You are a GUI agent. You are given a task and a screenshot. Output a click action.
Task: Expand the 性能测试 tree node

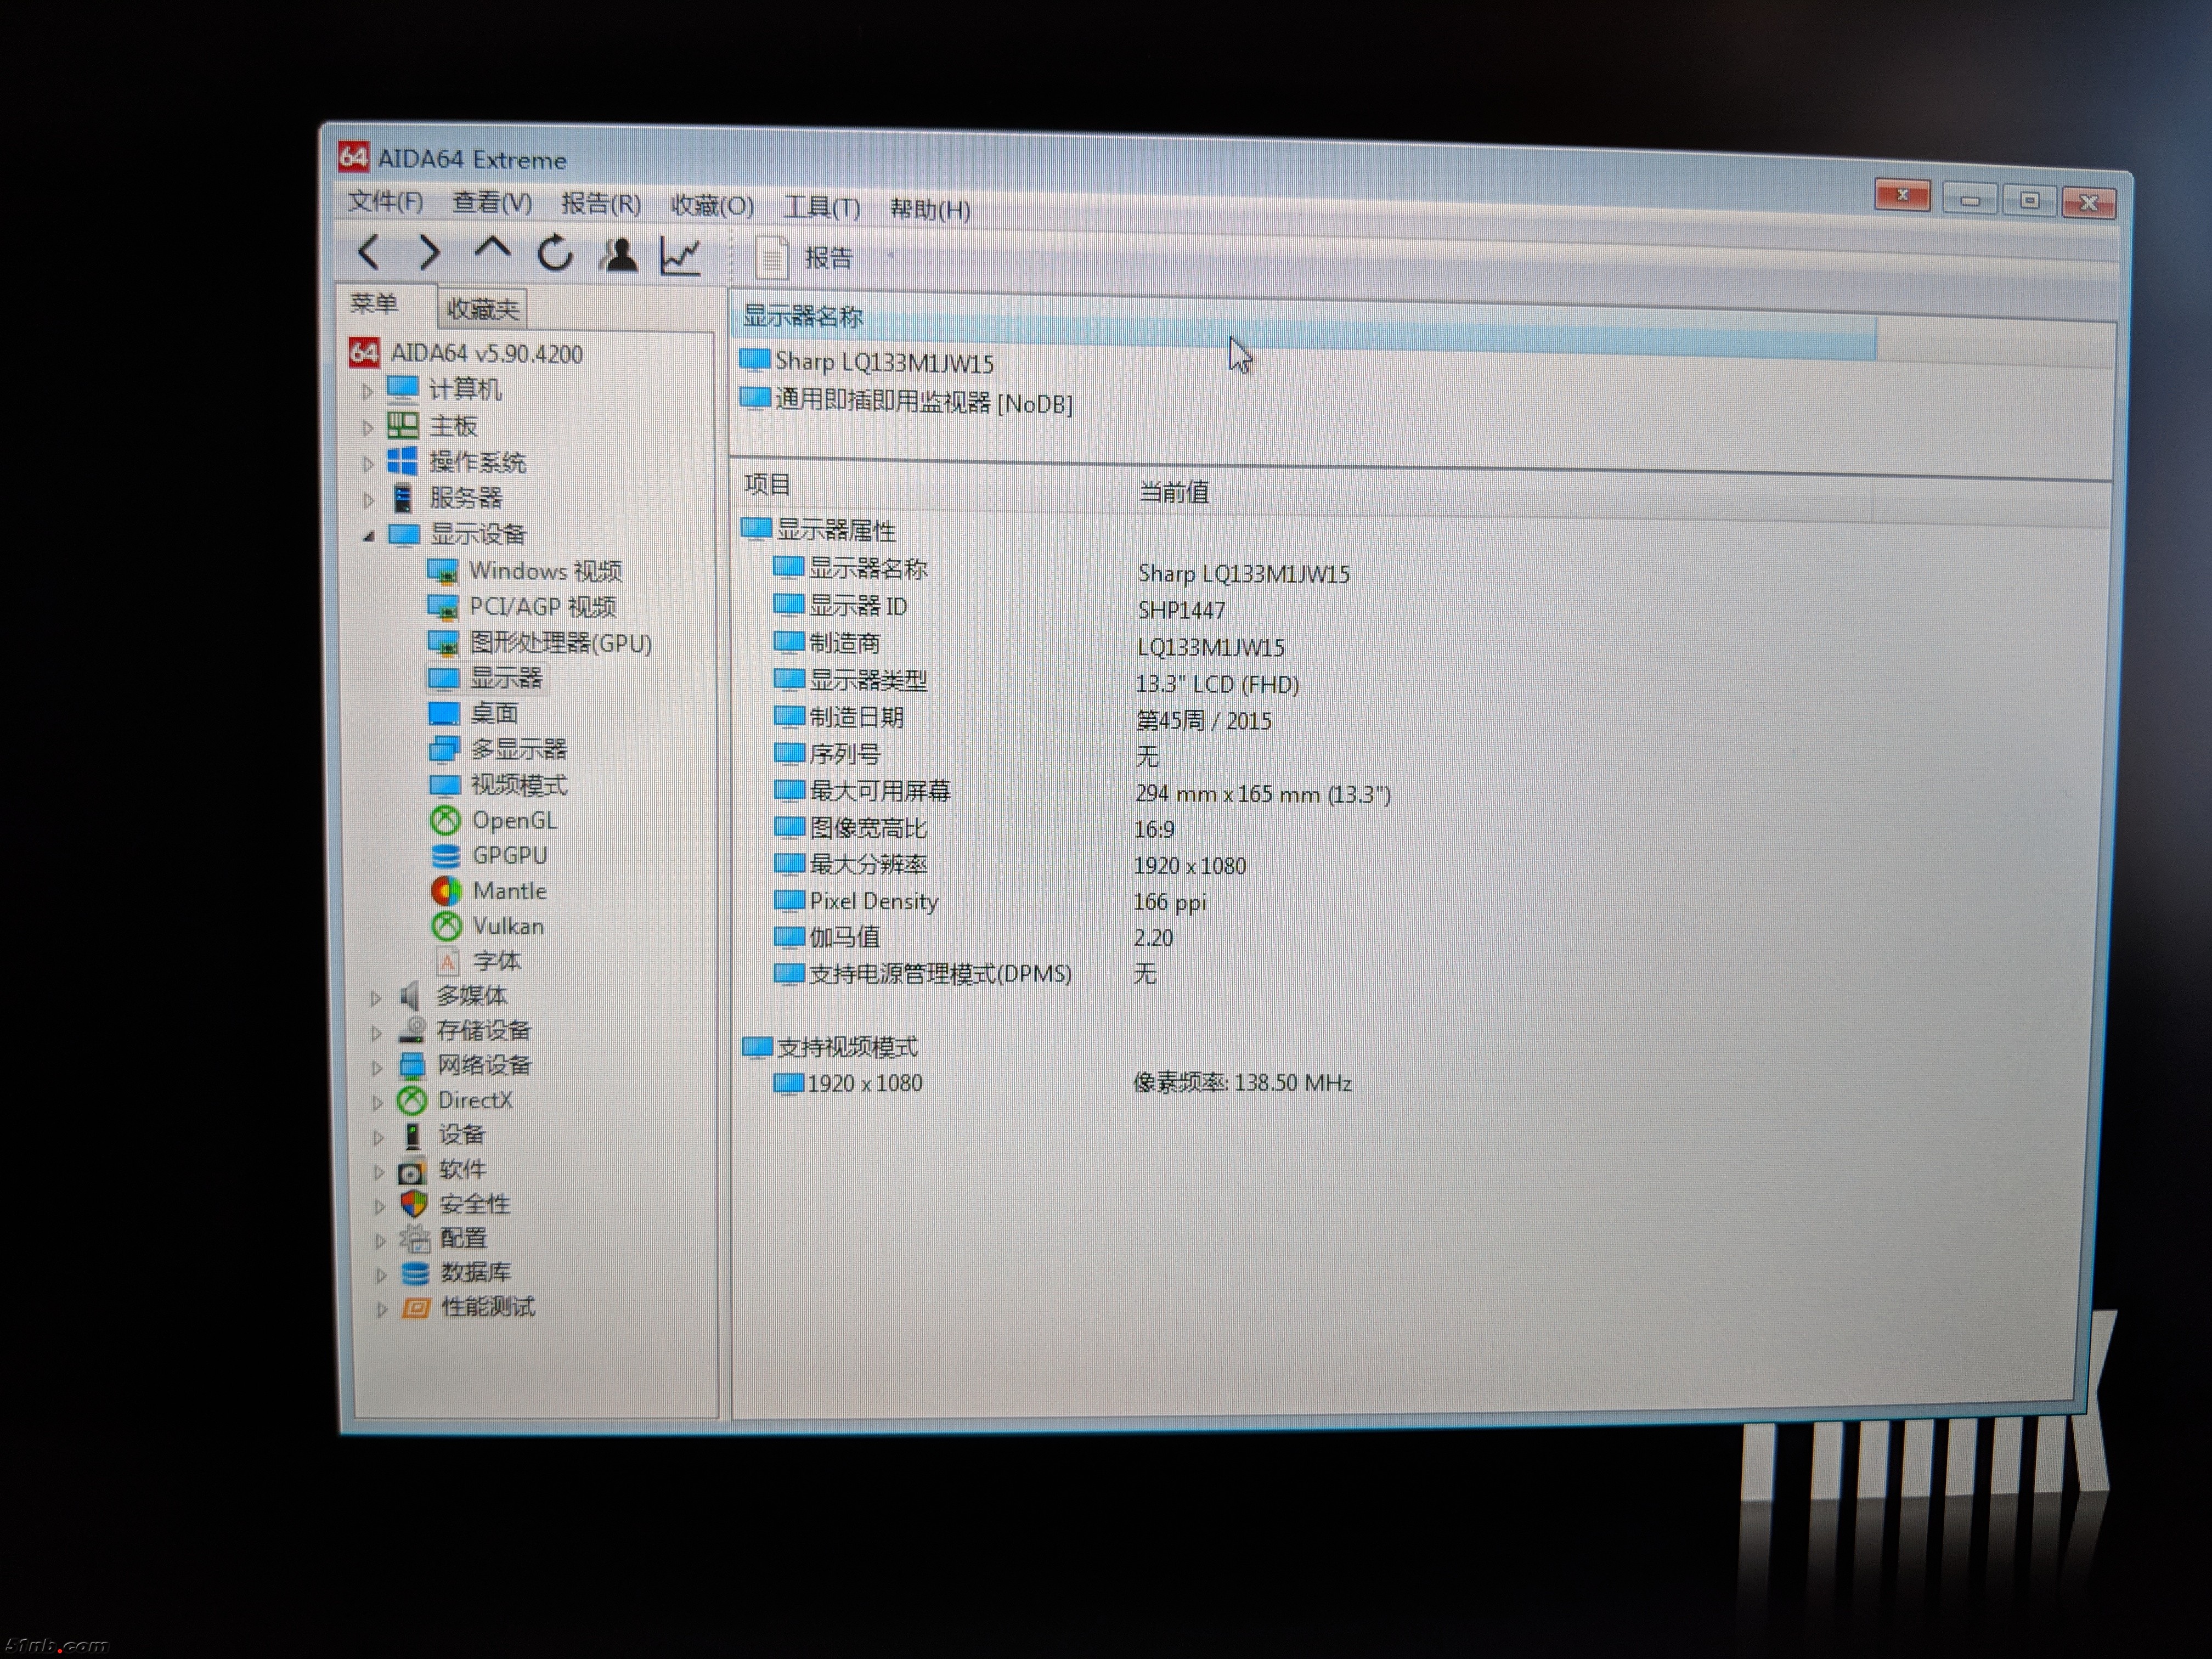381,1310
